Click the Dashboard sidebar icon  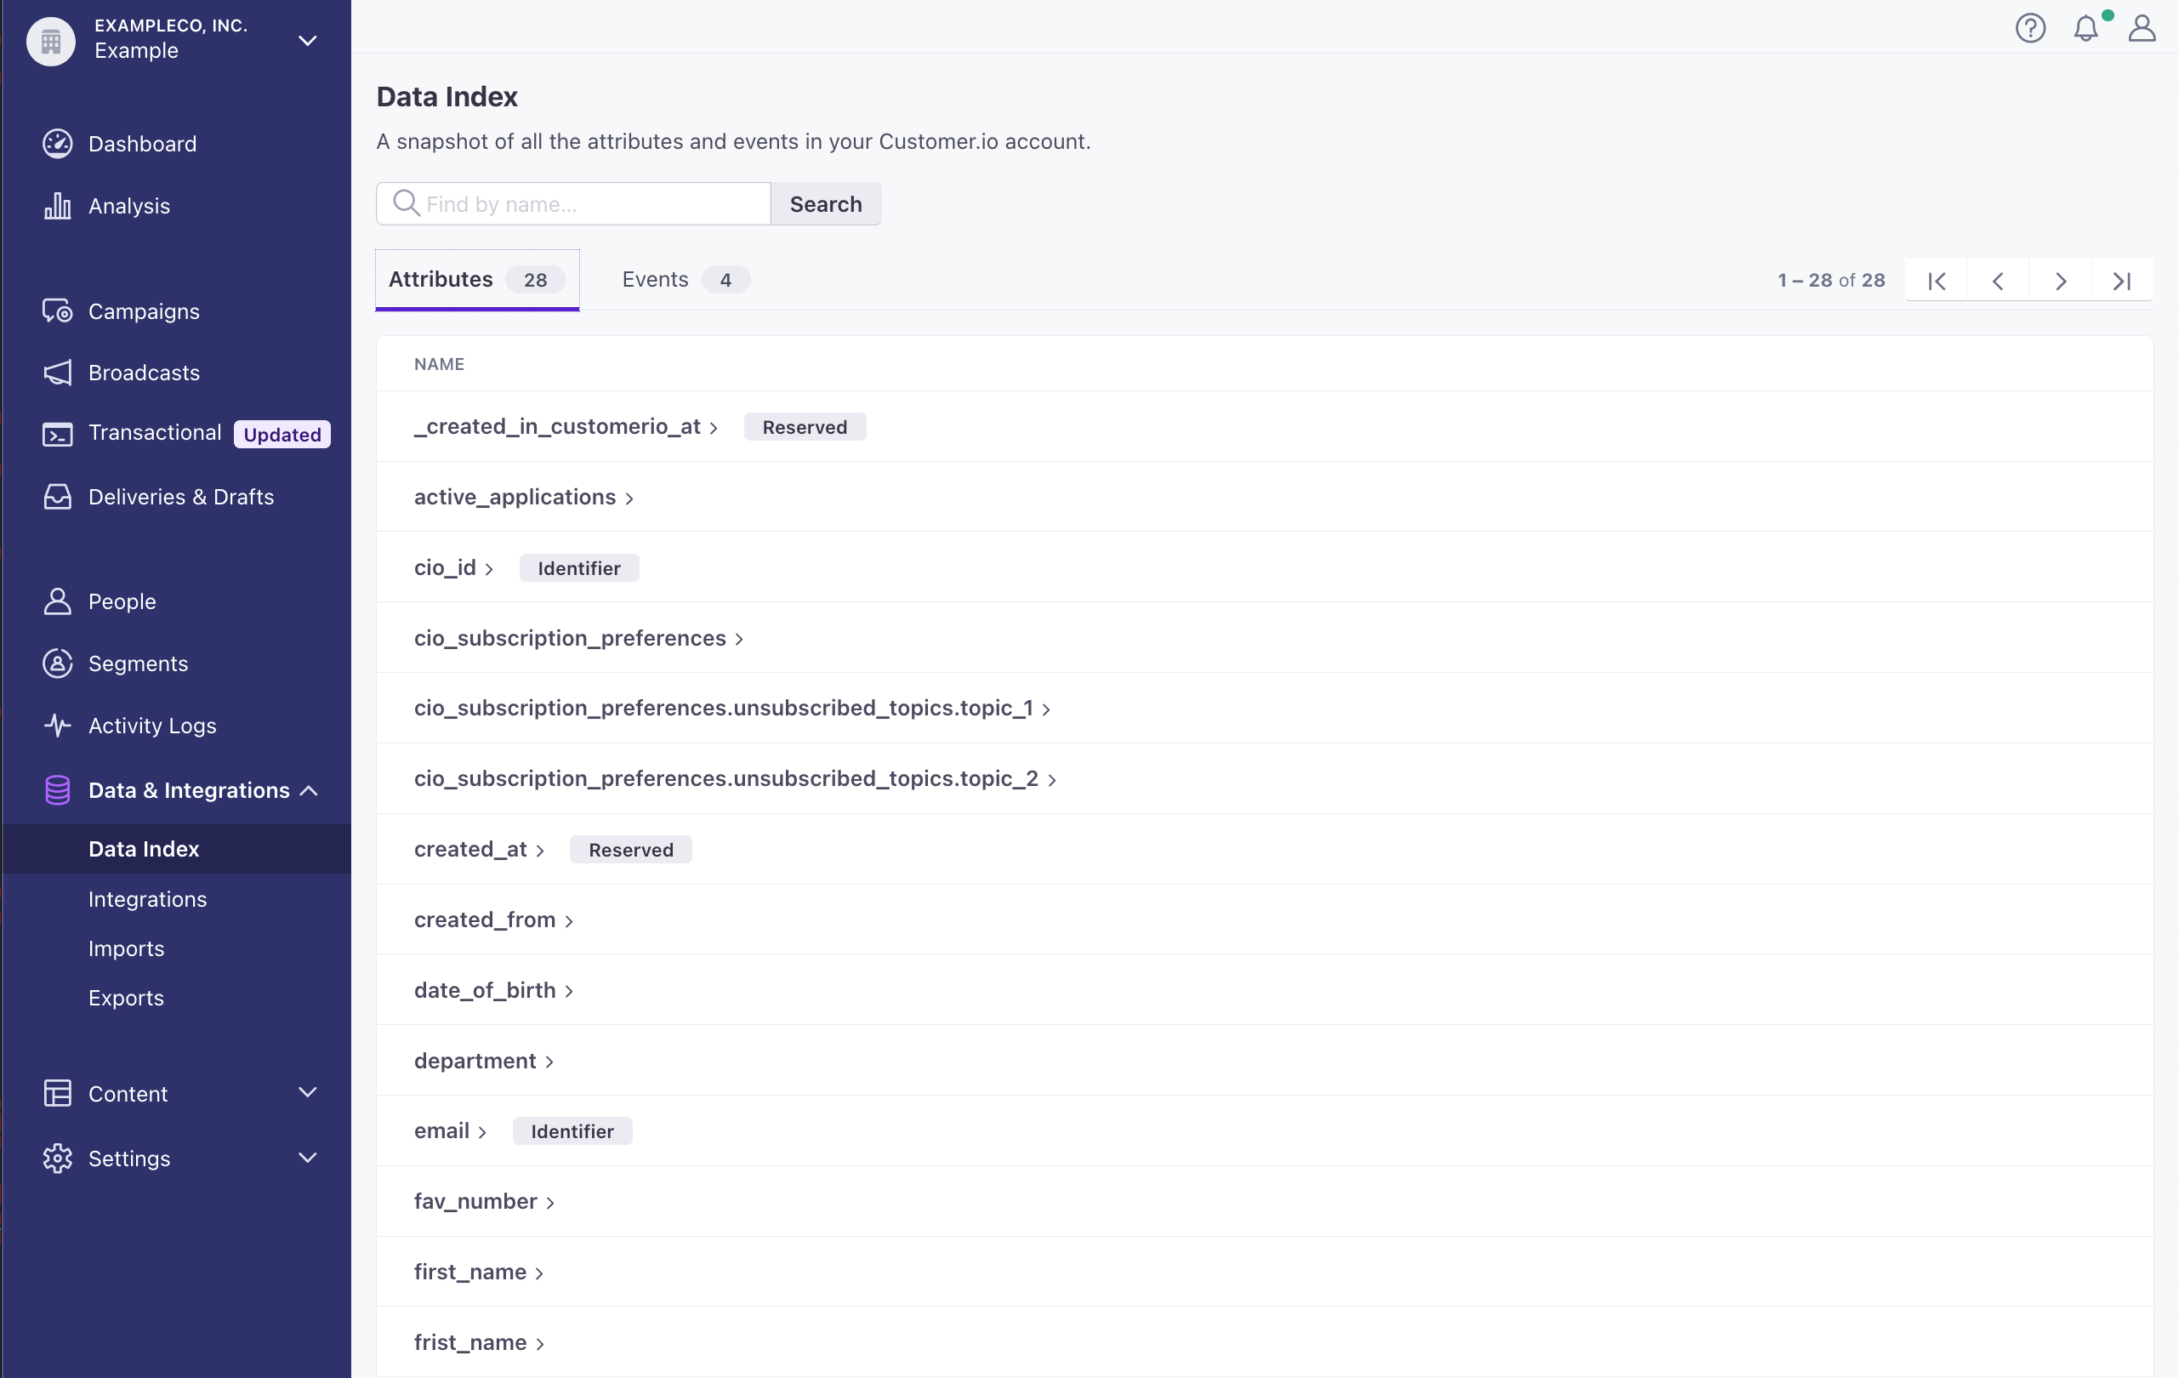57,143
